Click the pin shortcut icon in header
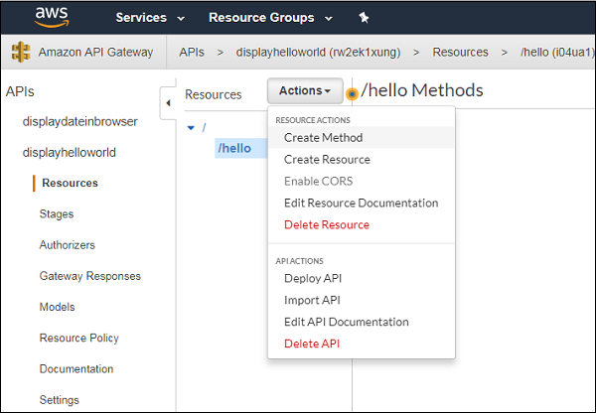596x413 pixels. (x=364, y=18)
